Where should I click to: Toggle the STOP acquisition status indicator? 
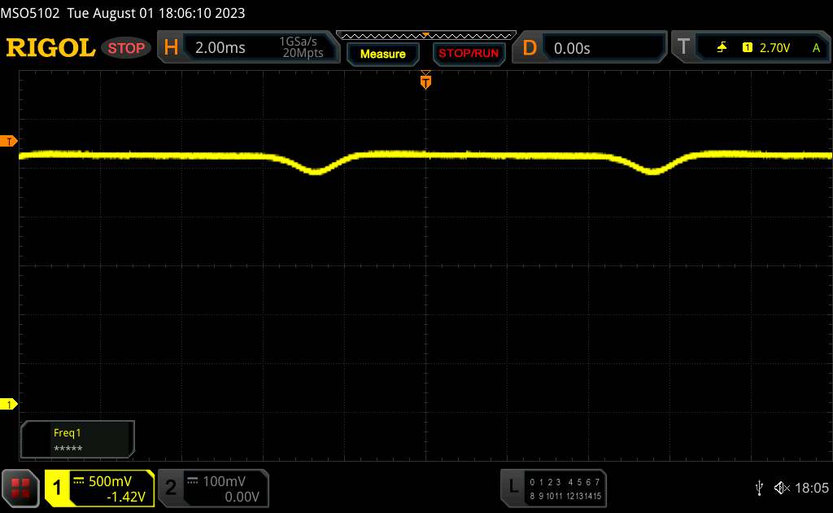(127, 48)
